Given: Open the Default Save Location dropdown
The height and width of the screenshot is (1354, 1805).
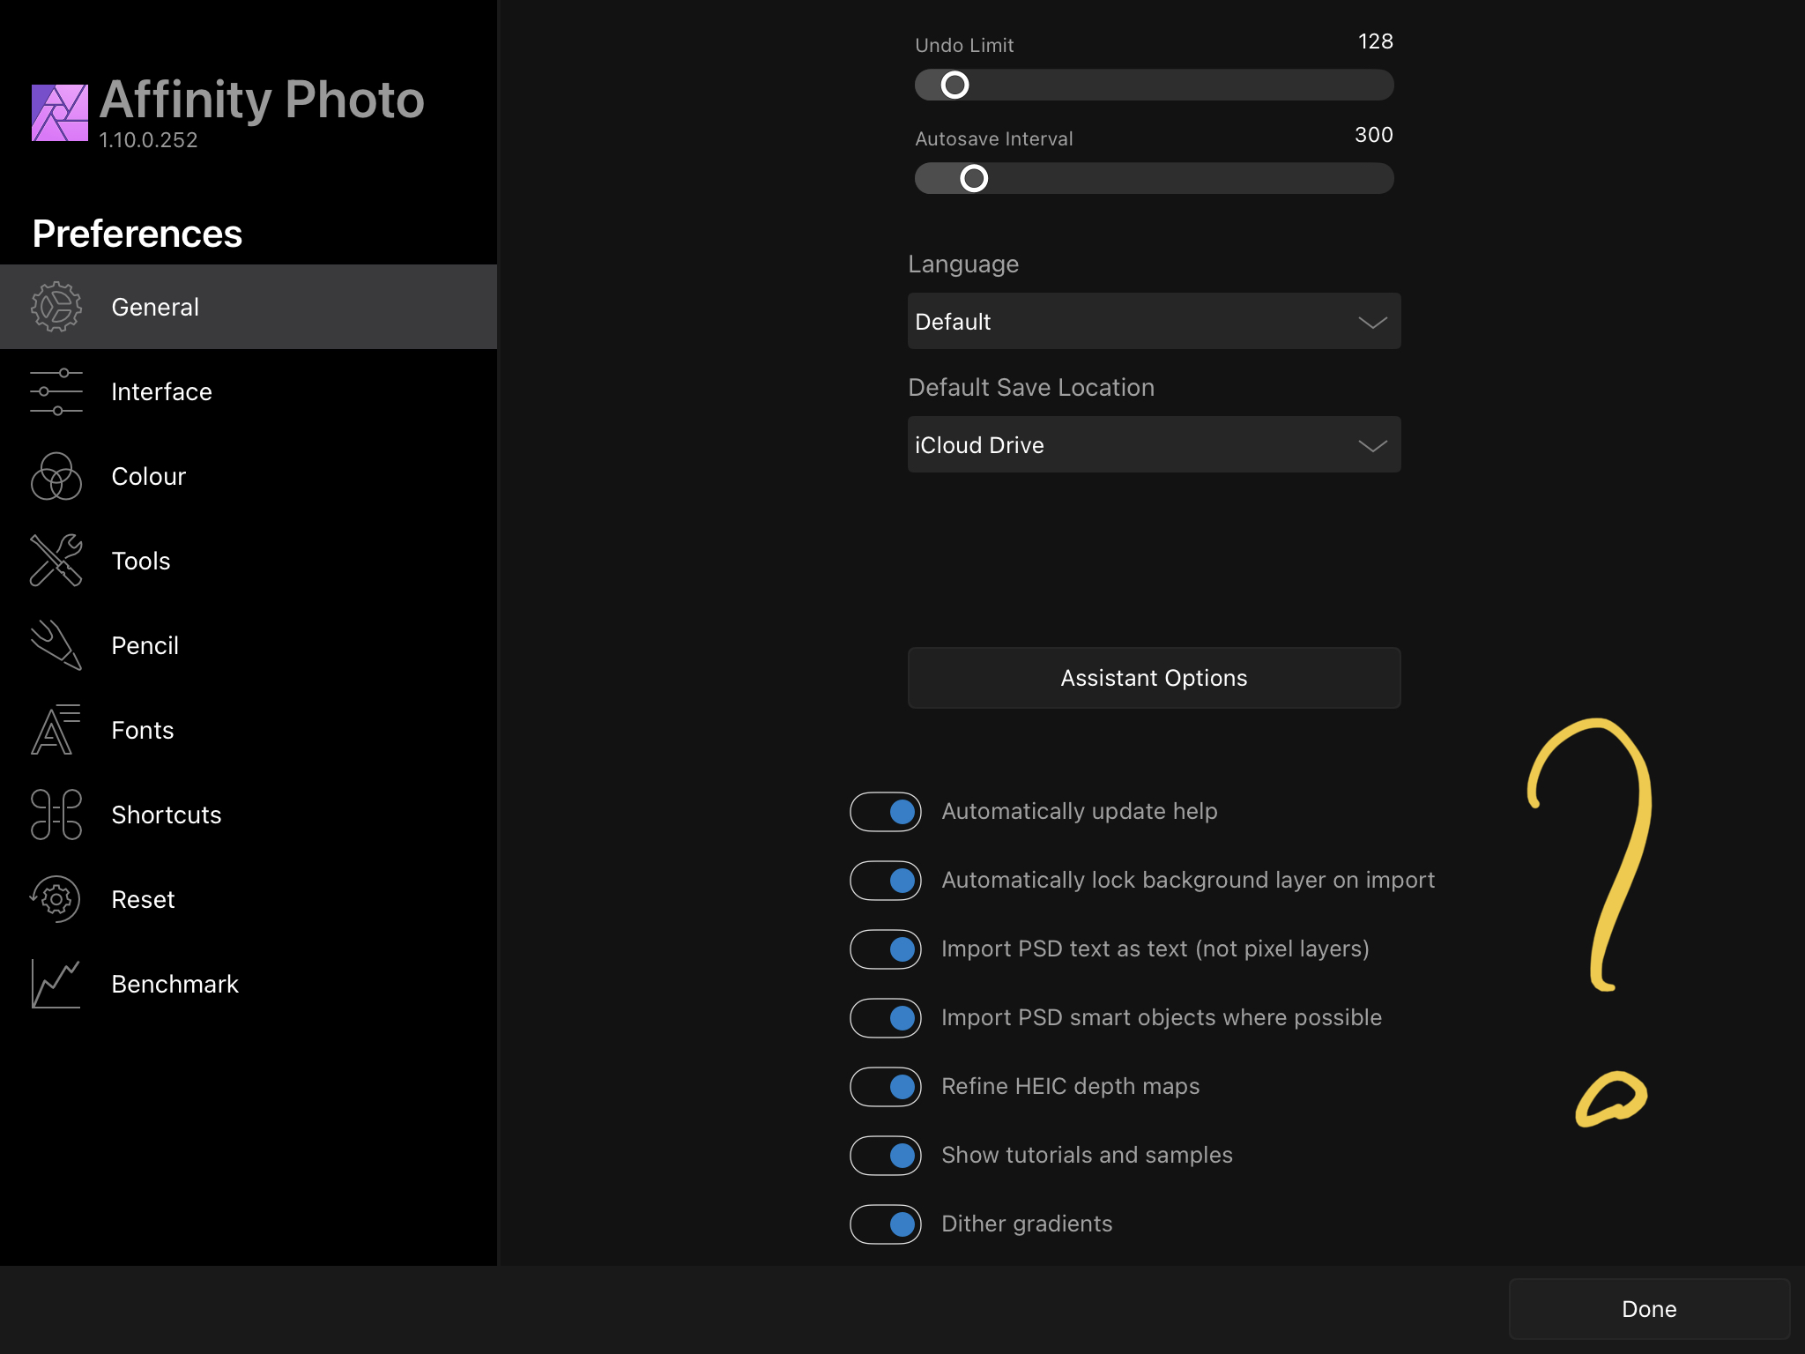Looking at the screenshot, I should (1154, 444).
